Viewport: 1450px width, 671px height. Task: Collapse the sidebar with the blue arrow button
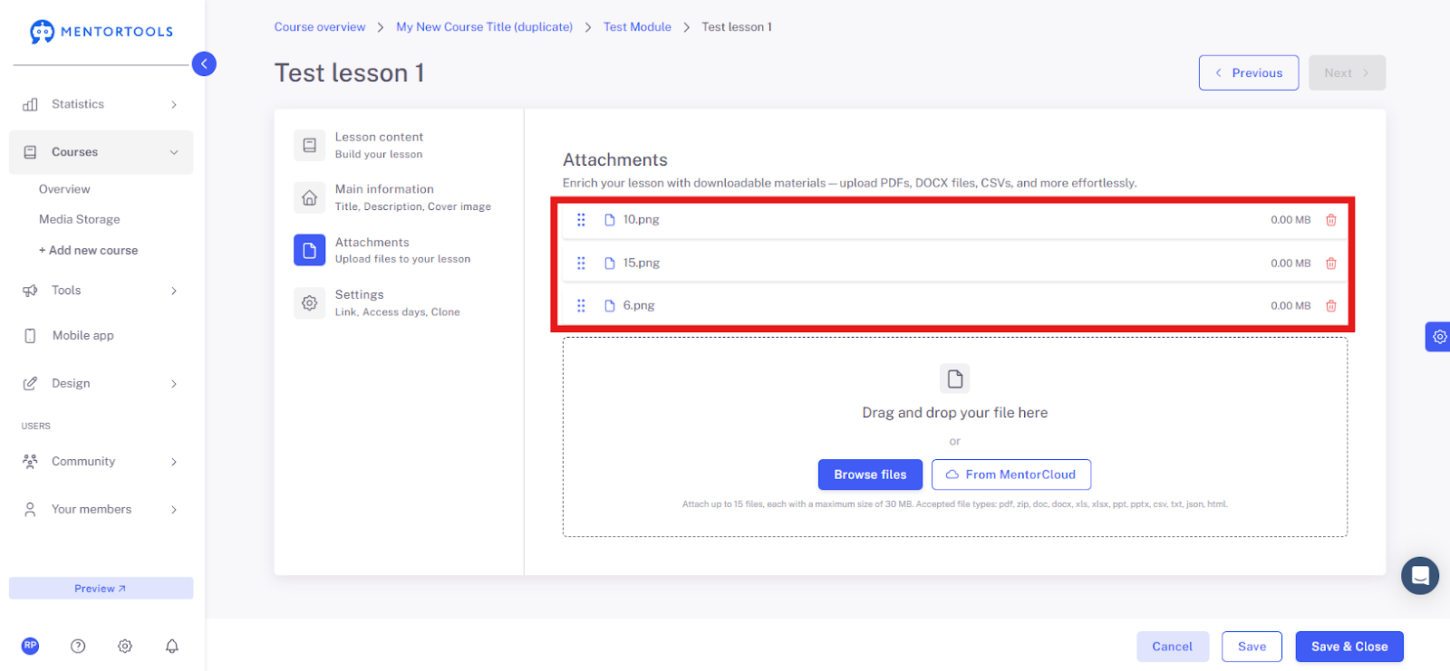pyautogui.click(x=204, y=63)
